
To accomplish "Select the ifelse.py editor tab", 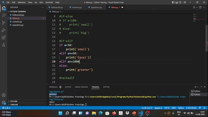I will point(115,7).
